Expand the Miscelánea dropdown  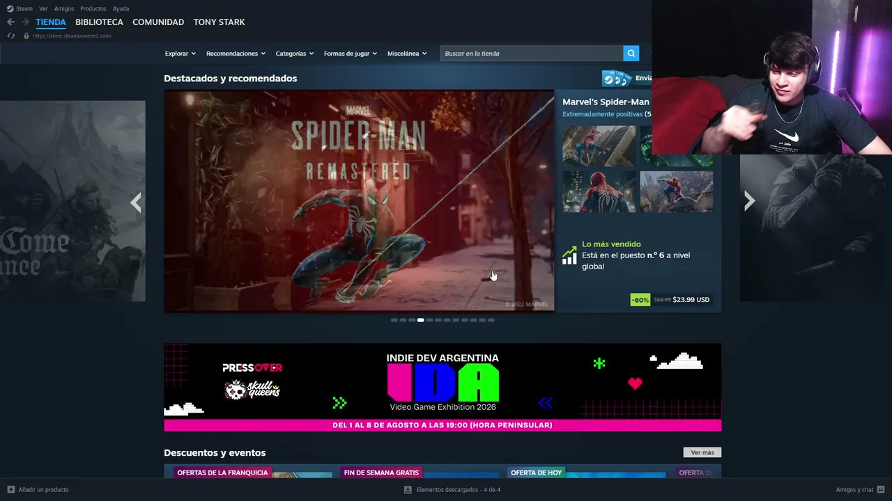pyautogui.click(x=407, y=54)
